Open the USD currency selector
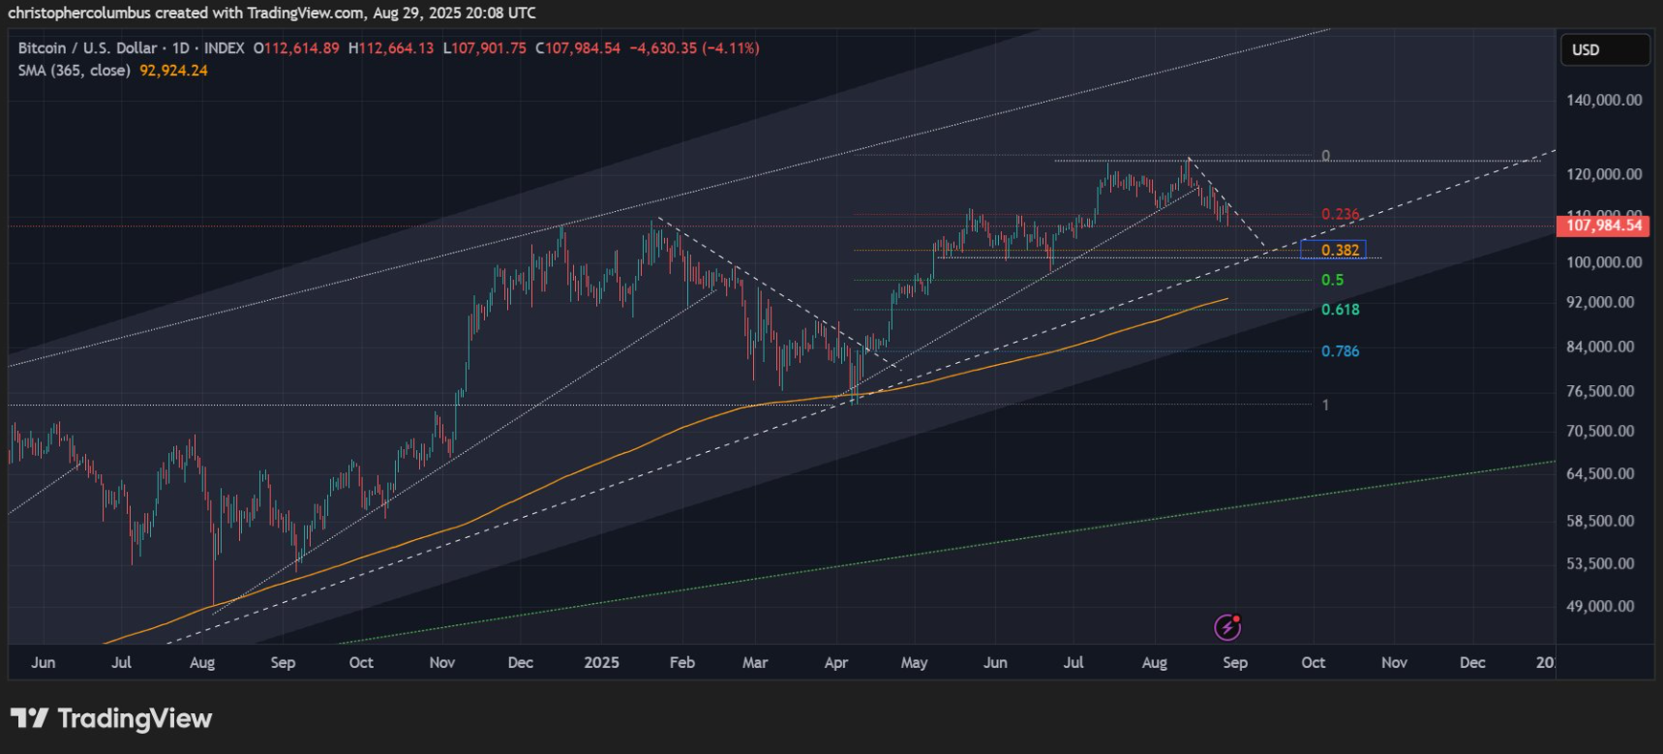The width and height of the screenshot is (1663, 754). coord(1604,49)
